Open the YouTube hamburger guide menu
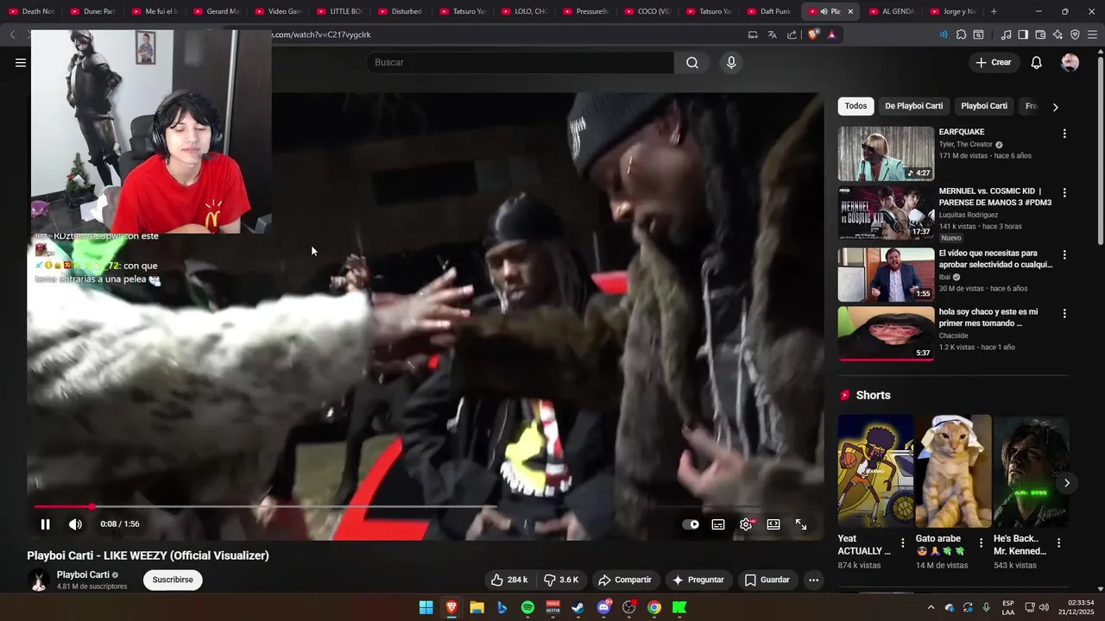 [21, 62]
